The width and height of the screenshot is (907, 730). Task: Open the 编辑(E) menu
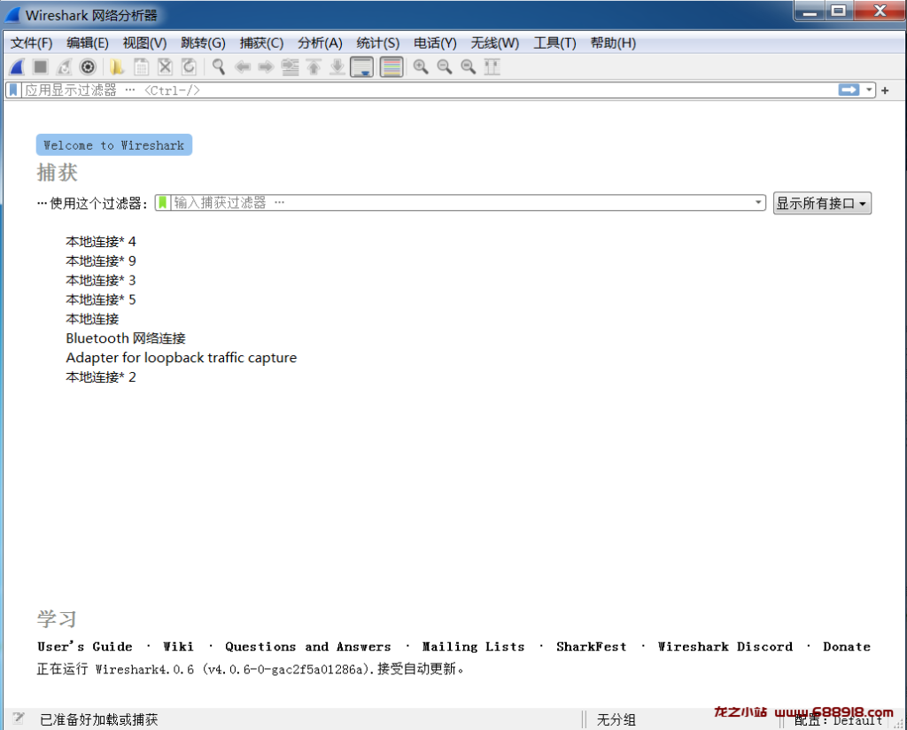point(88,43)
